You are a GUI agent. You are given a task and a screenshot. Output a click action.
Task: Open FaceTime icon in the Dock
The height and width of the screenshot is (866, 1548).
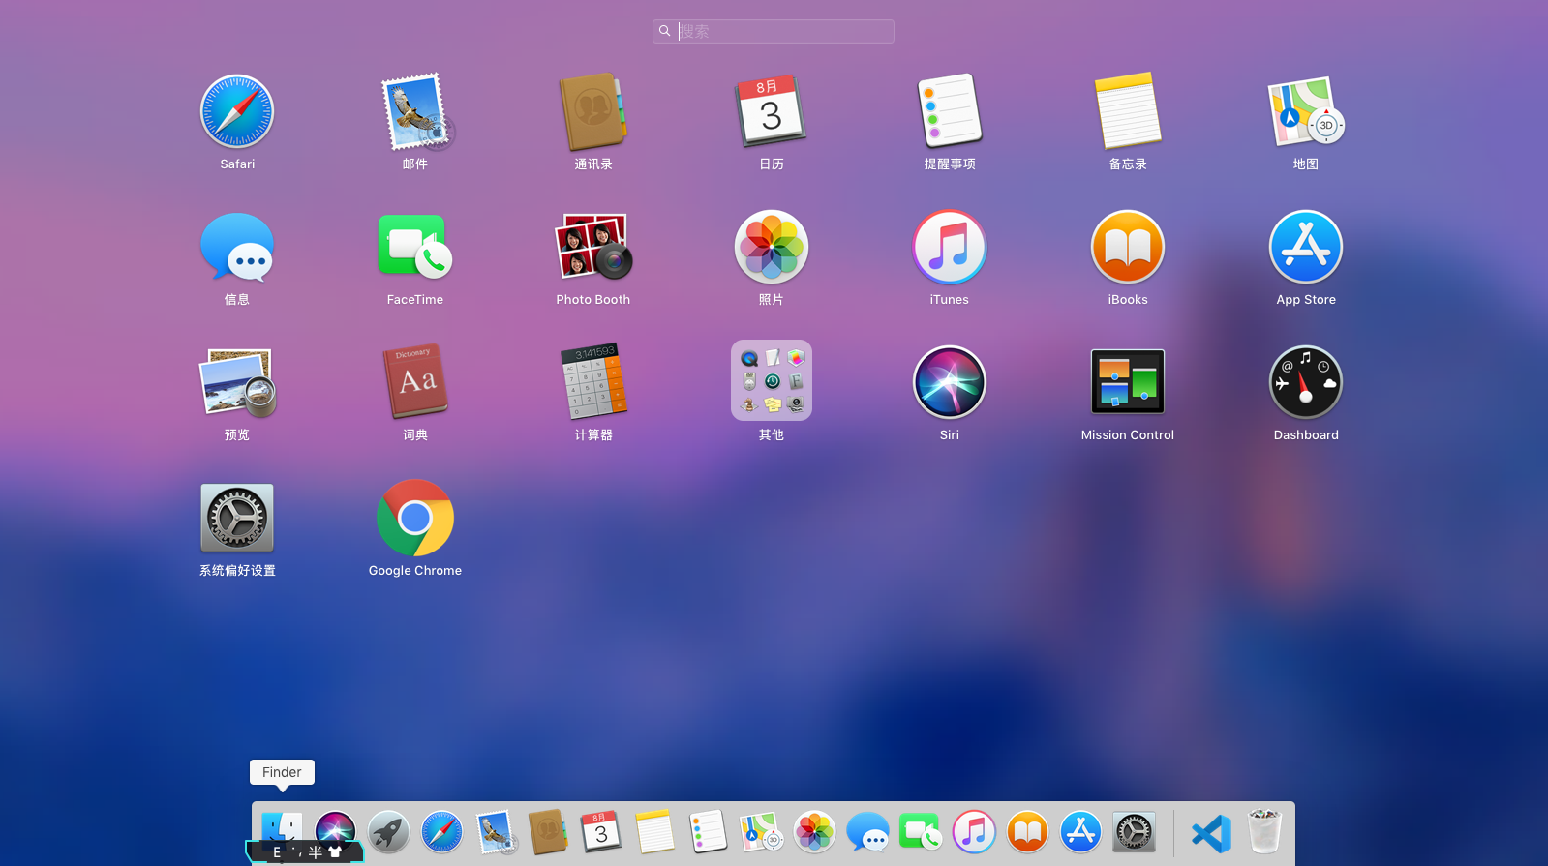(x=921, y=831)
